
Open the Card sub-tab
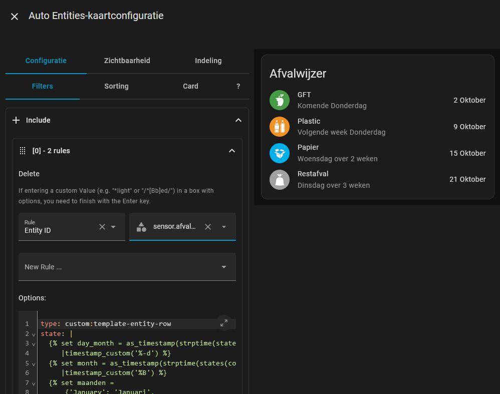click(190, 86)
